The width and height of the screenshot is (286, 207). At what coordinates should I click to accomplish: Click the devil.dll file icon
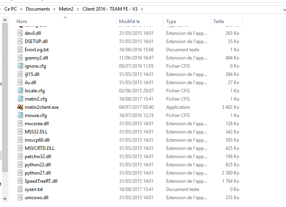[20, 33]
